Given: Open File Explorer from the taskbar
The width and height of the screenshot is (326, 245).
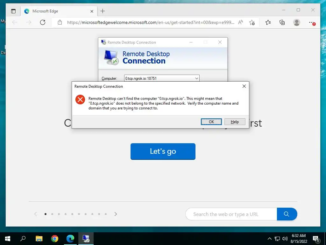Looking at the screenshot, I should pos(39,239).
